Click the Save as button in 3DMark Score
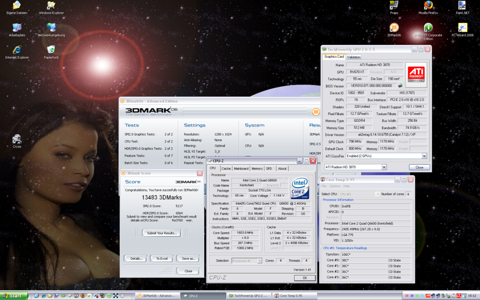 coord(188,259)
